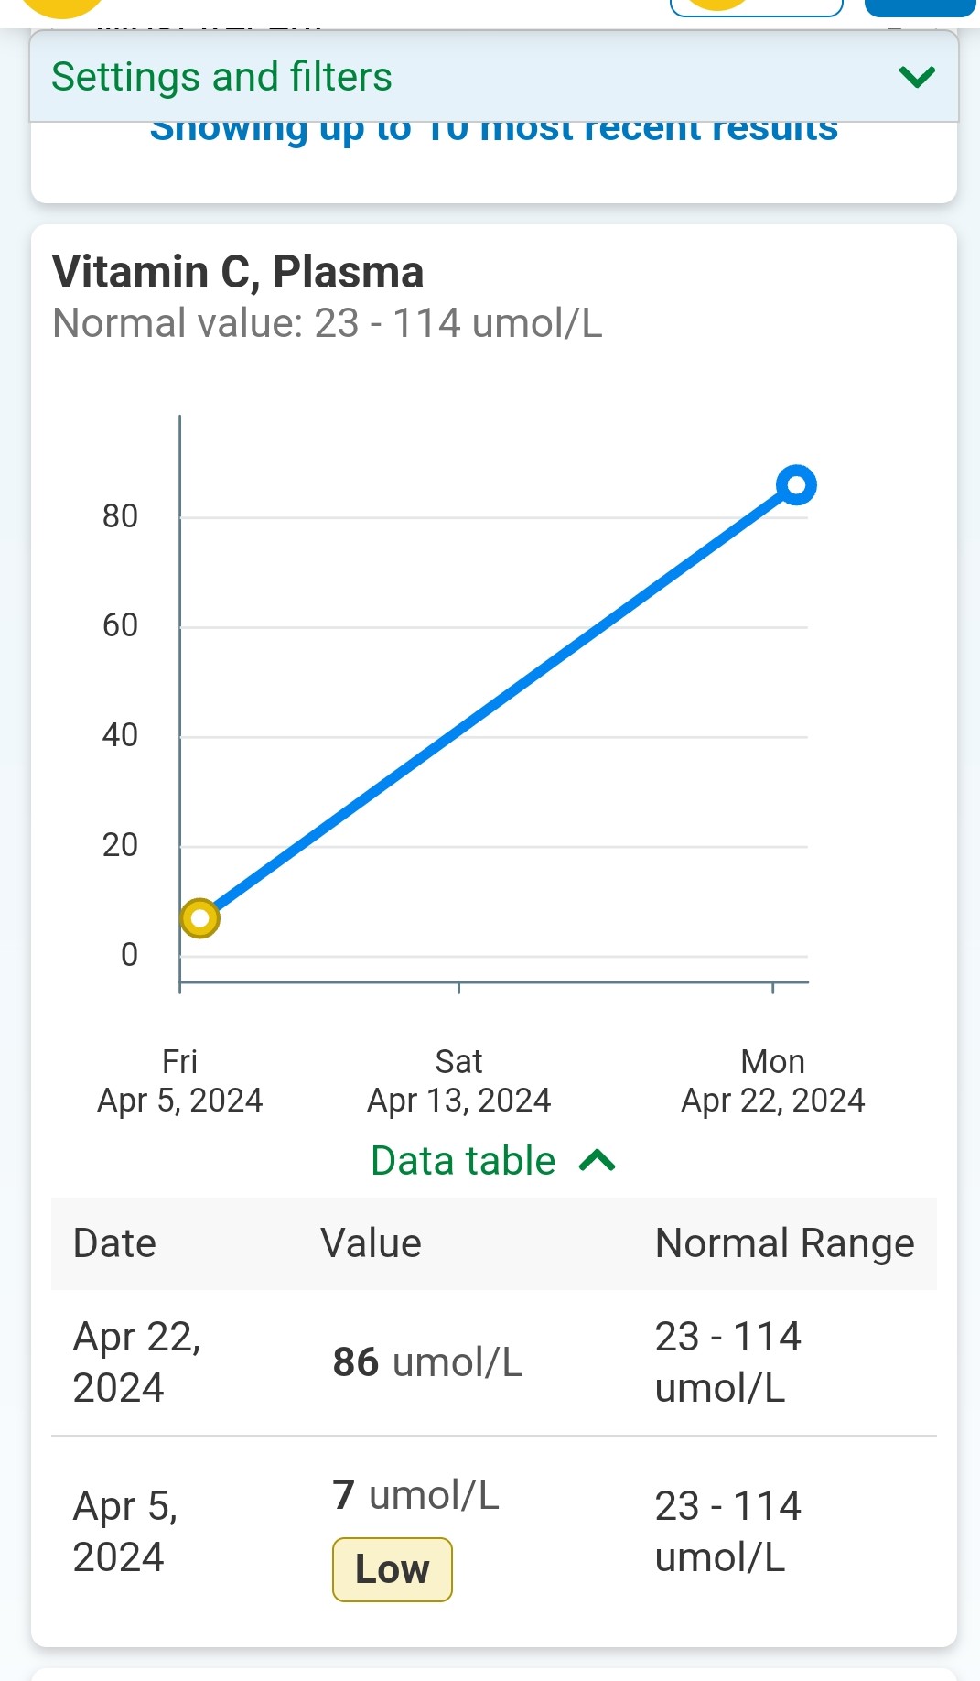Click the Vitamin C, Plasma title
Image resolution: width=980 pixels, height=1681 pixels.
tap(238, 272)
